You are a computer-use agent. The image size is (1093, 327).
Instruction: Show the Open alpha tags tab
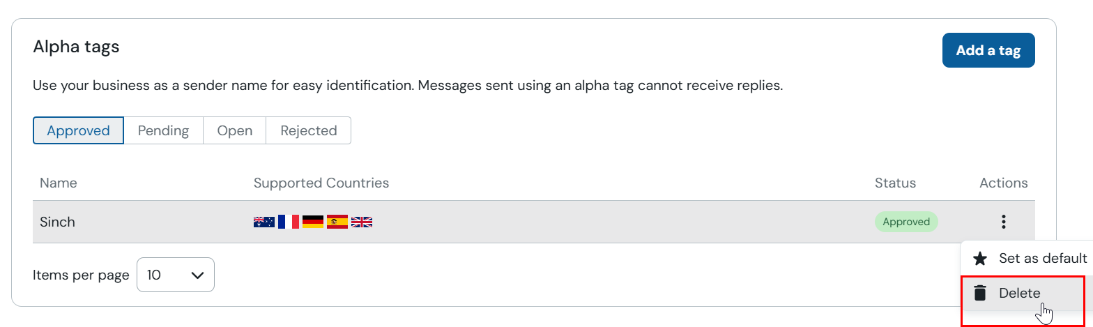(x=234, y=130)
